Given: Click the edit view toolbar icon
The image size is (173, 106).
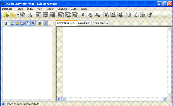Looking at the screenshot, I should coord(90,15).
